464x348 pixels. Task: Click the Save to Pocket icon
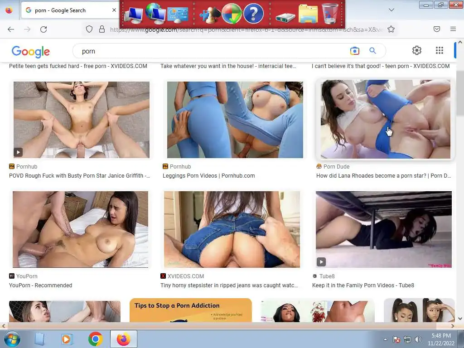pos(436,29)
